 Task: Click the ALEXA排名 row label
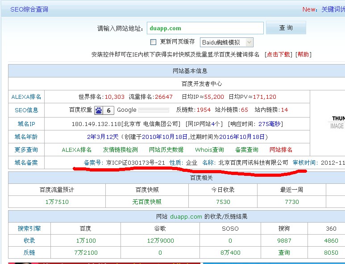click(x=26, y=97)
